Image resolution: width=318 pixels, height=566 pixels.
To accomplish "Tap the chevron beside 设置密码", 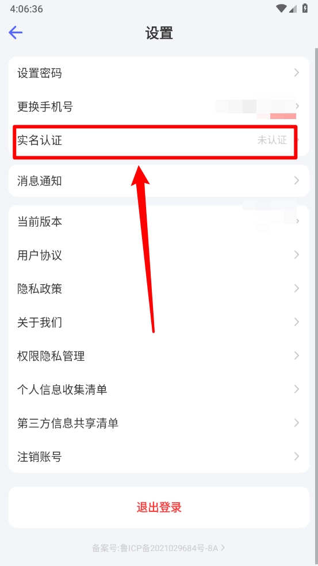I will [x=297, y=72].
